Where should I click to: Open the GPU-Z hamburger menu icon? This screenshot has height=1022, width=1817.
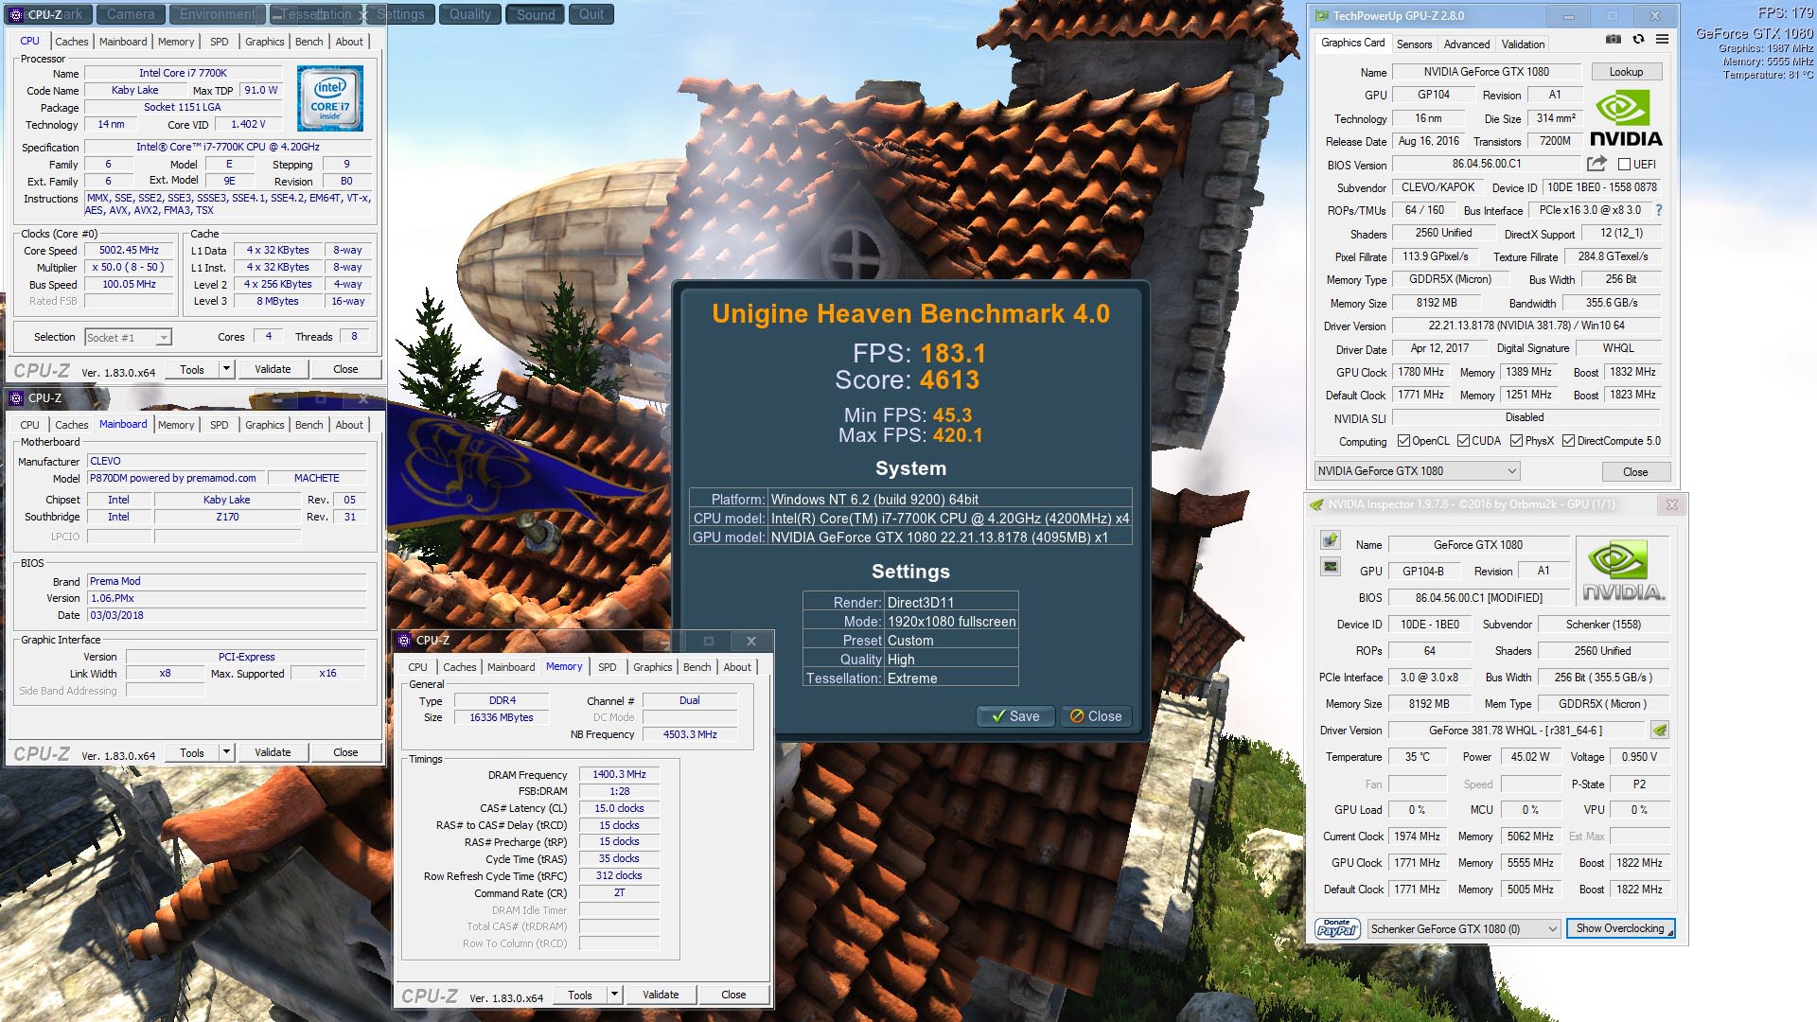(x=1662, y=40)
